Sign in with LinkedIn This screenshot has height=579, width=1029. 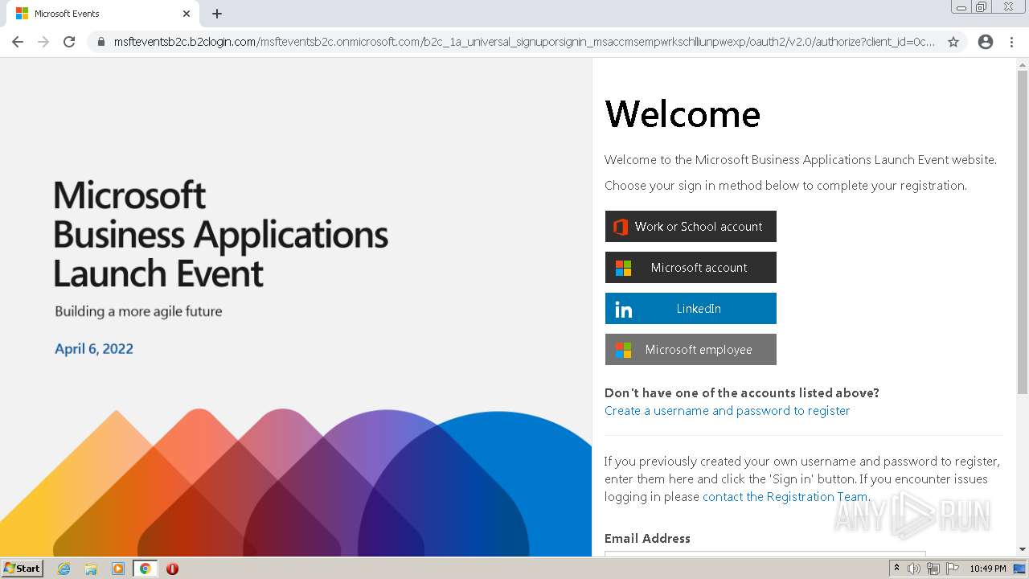point(691,308)
